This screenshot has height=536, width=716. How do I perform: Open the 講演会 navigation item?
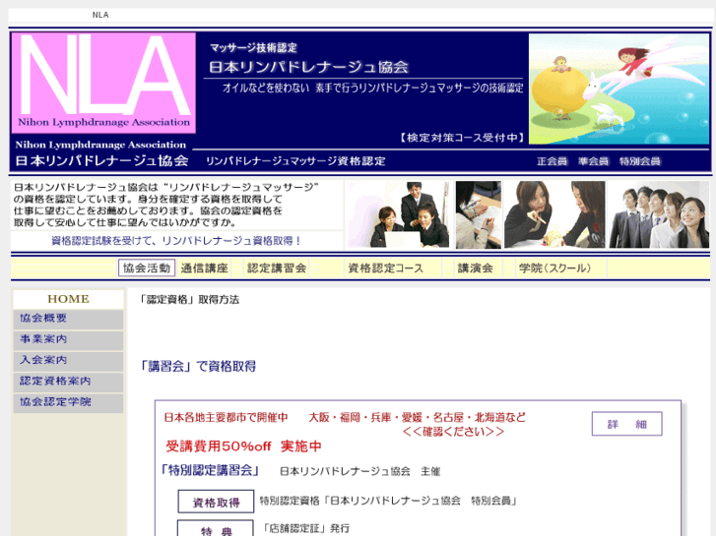pos(476,268)
